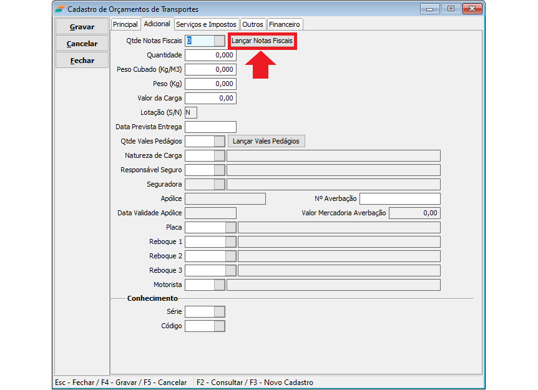Open lookup button for Conhecimento Série
Screen dimensions: 538x390
tap(219, 311)
